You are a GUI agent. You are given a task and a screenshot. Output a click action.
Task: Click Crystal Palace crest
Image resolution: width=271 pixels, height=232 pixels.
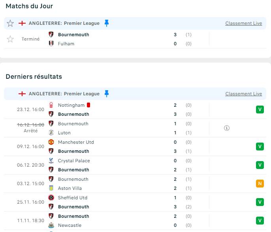[x=51, y=160]
